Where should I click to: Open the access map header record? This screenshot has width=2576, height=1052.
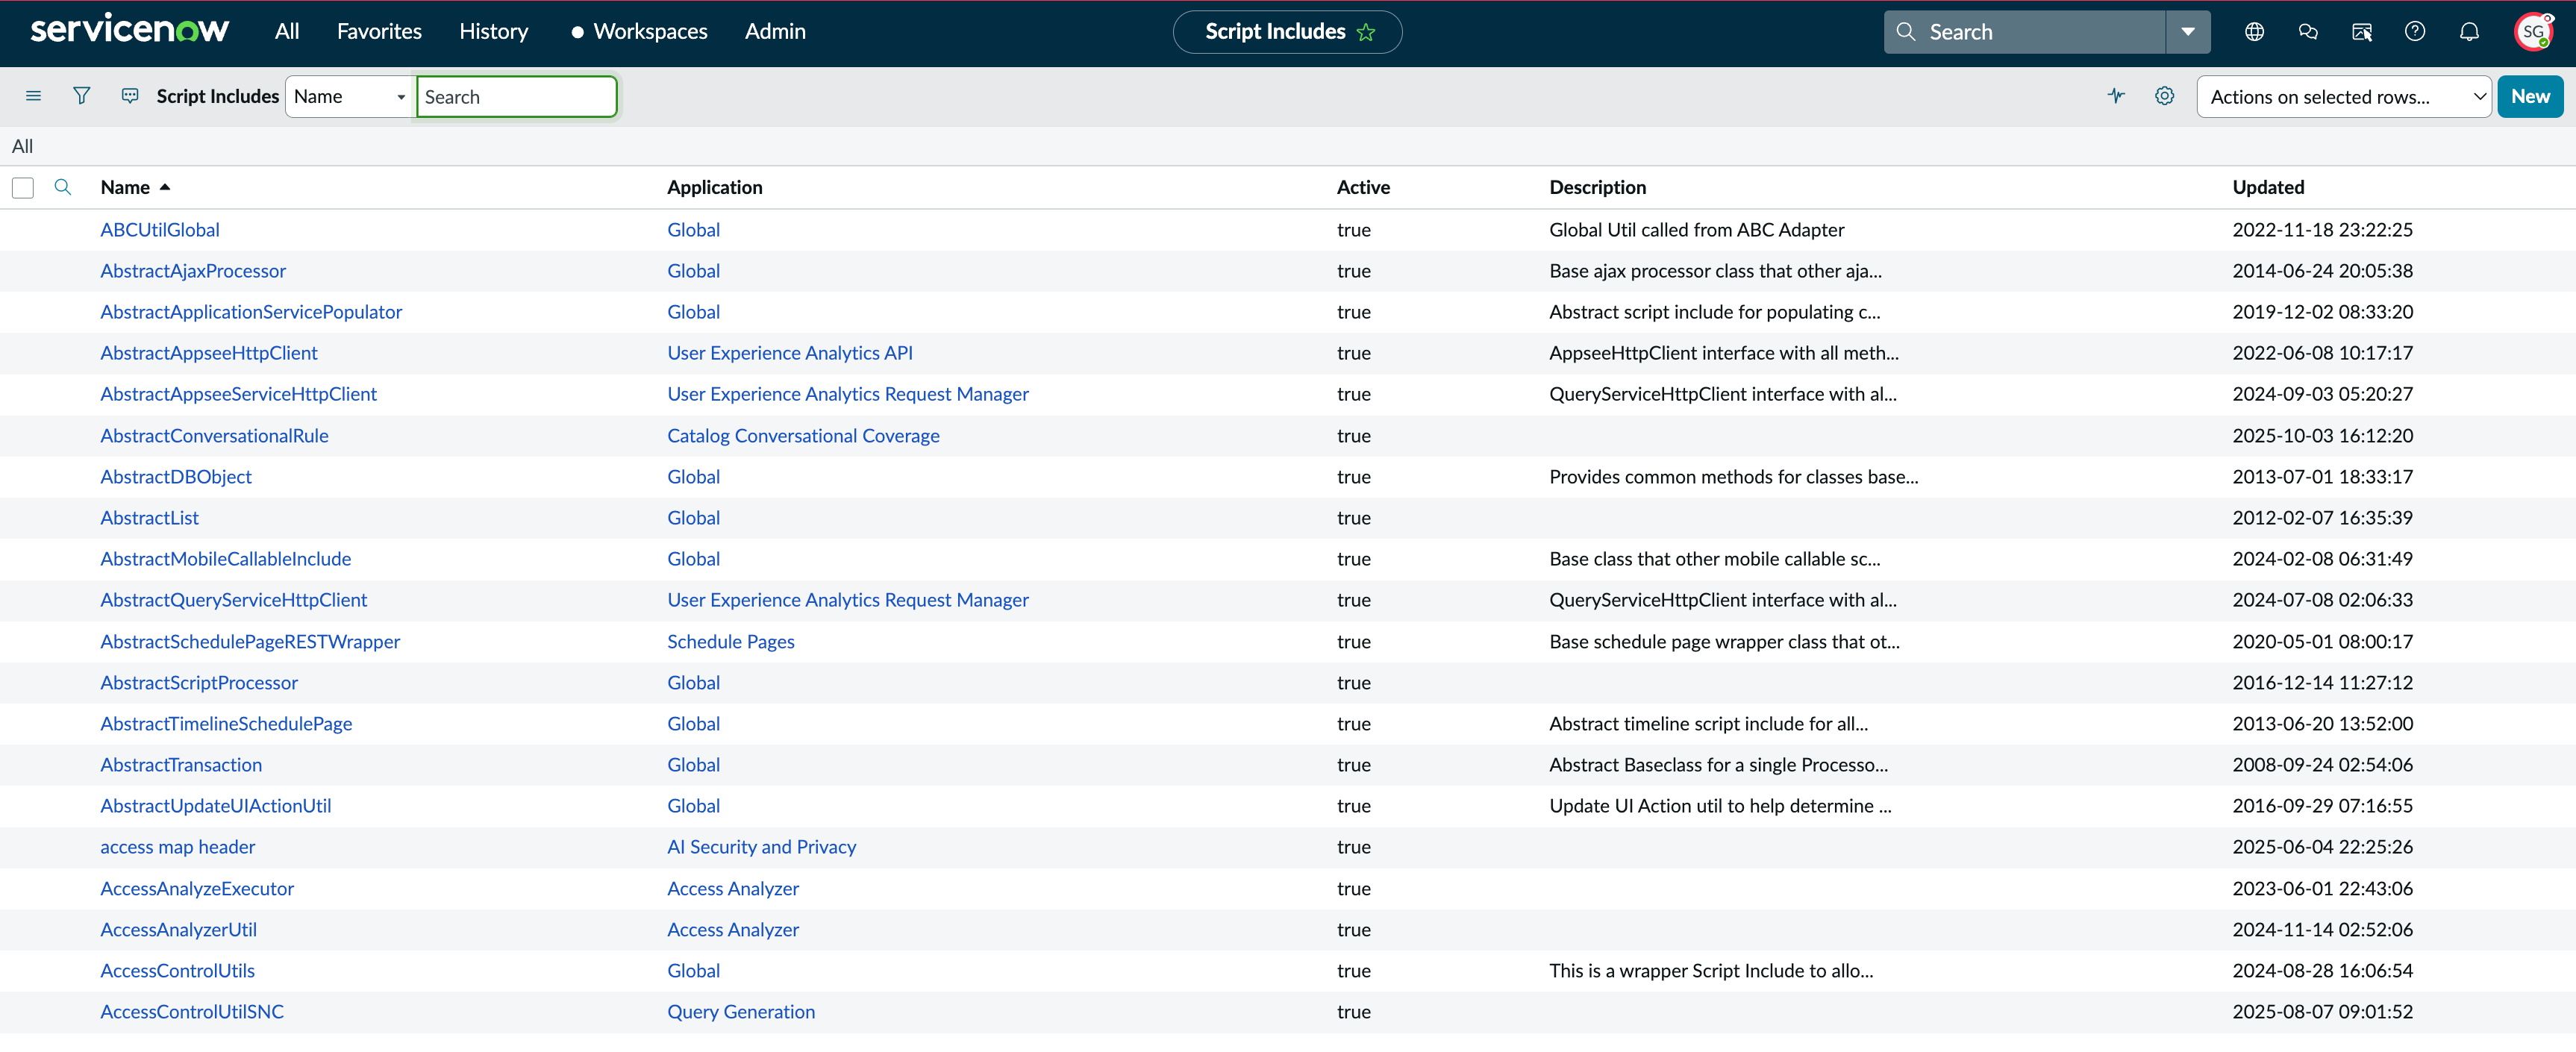[178, 847]
